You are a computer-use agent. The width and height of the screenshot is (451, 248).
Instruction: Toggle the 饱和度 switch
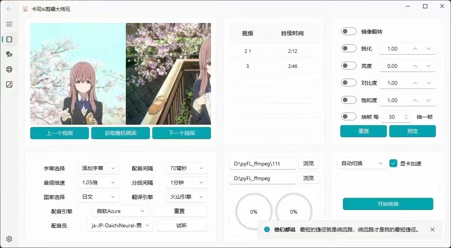pos(349,100)
